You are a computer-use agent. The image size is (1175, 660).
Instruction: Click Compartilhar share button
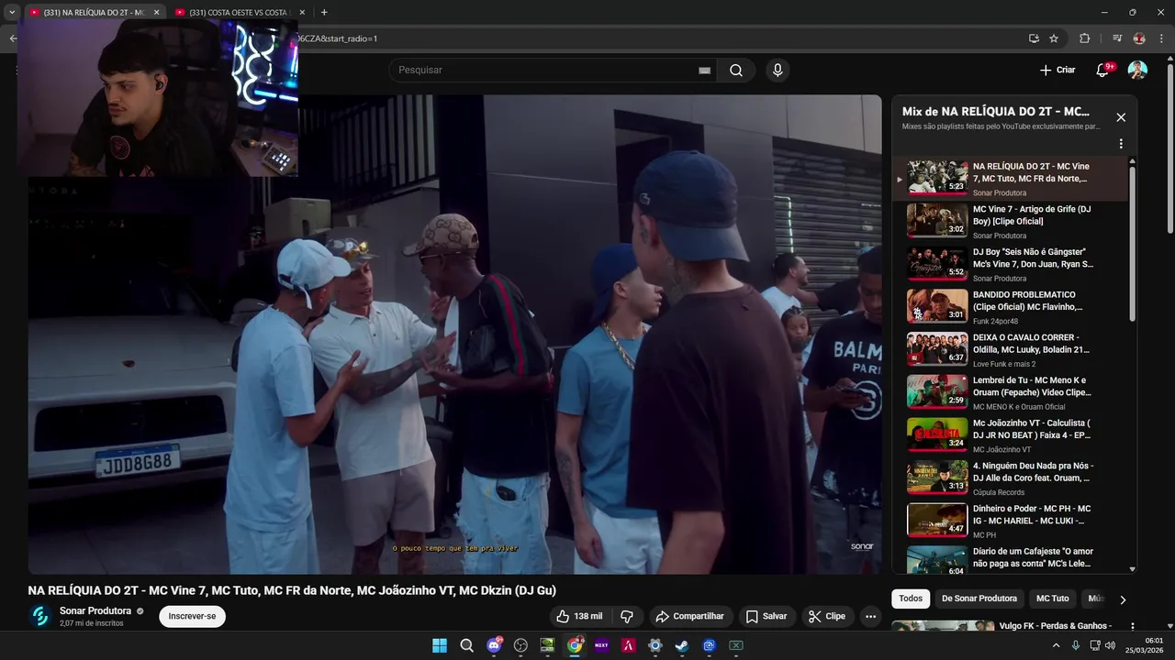[x=688, y=616]
